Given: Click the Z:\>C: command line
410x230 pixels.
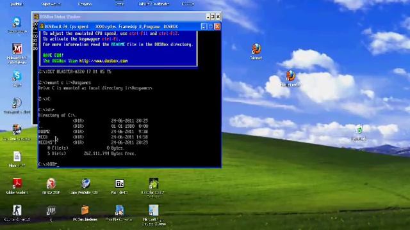Looking at the screenshot, I should pyautogui.click(x=45, y=99).
